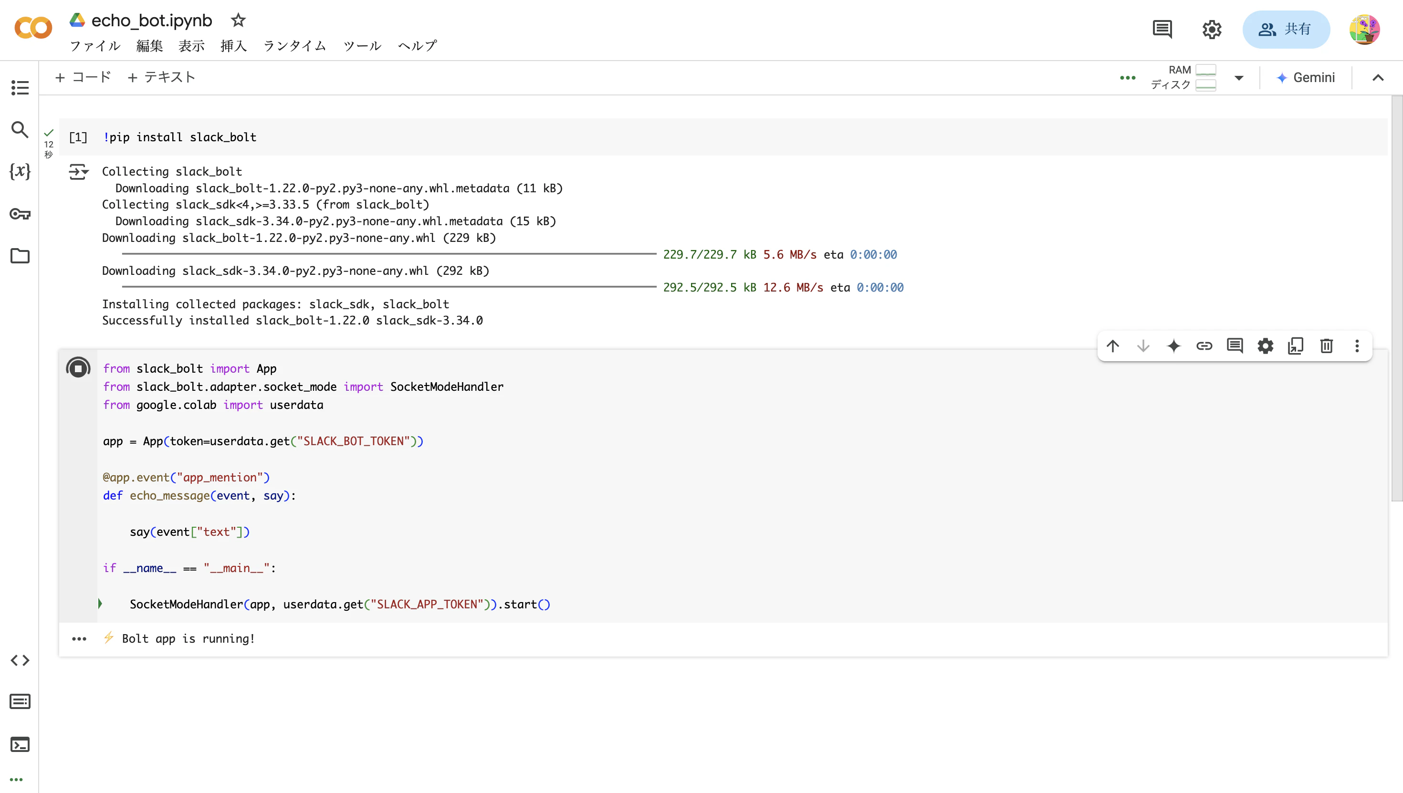Collapse the header with the chevron
Viewport: 1403px width, 793px height.
point(1378,77)
